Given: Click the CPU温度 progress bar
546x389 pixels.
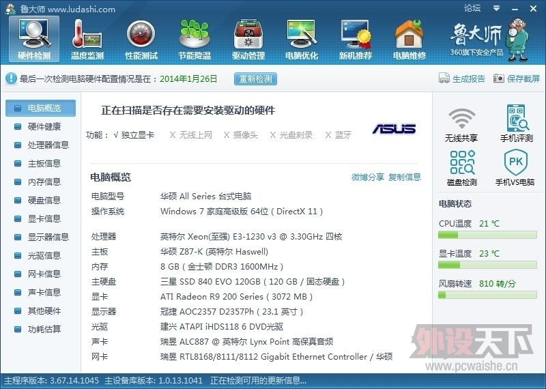Looking at the screenshot, I should click(x=487, y=235).
